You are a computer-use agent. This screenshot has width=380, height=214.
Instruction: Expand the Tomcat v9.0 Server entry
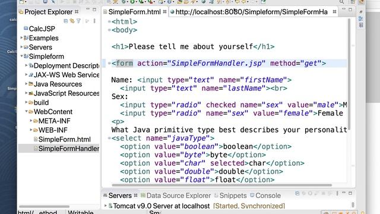point(106,206)
